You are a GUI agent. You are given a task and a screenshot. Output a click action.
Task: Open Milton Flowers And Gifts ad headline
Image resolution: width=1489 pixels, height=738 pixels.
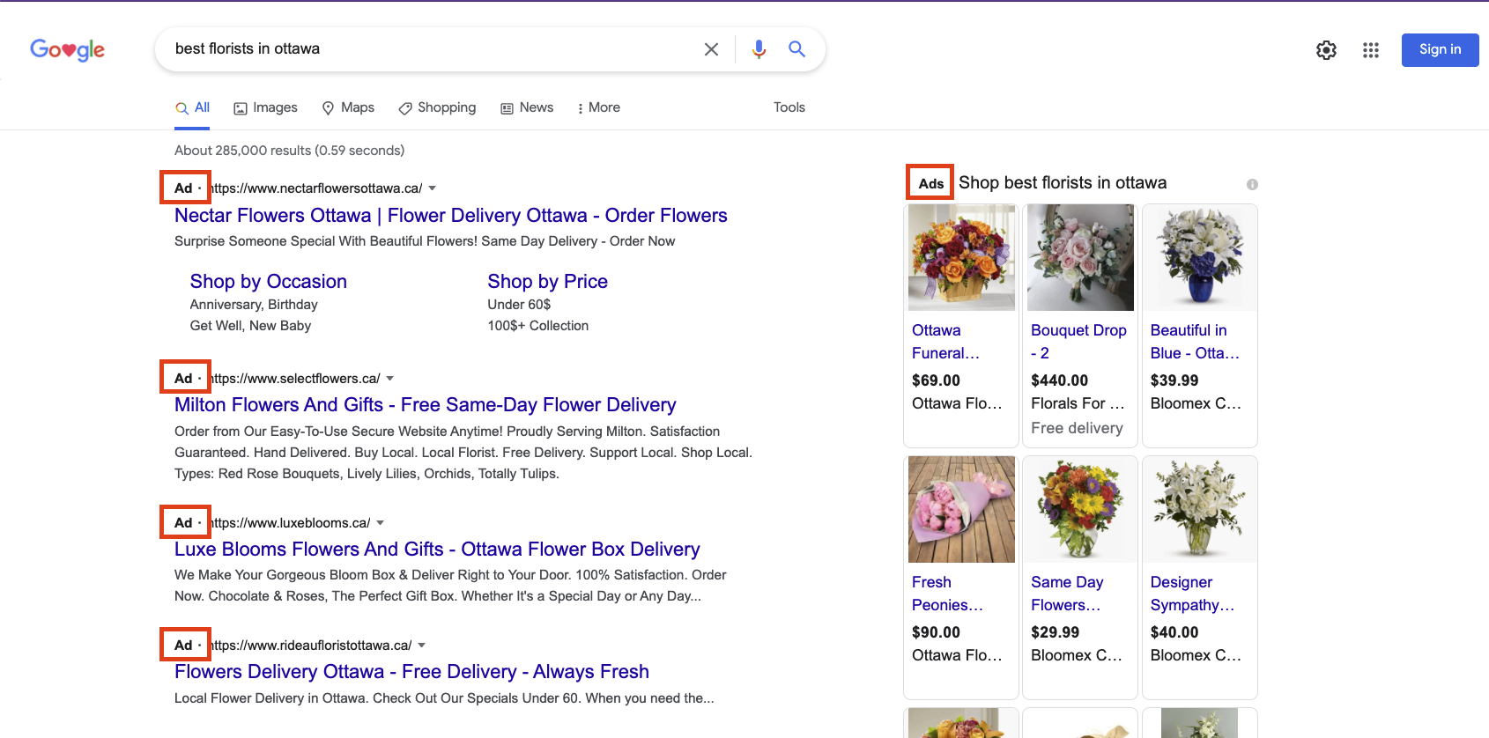(426, 405)
